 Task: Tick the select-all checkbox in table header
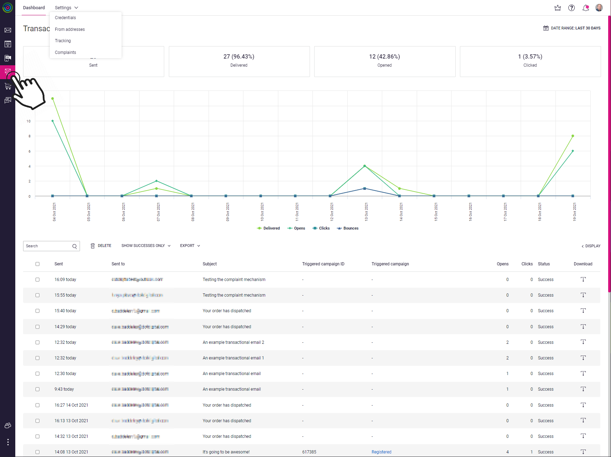click(37, 264)
